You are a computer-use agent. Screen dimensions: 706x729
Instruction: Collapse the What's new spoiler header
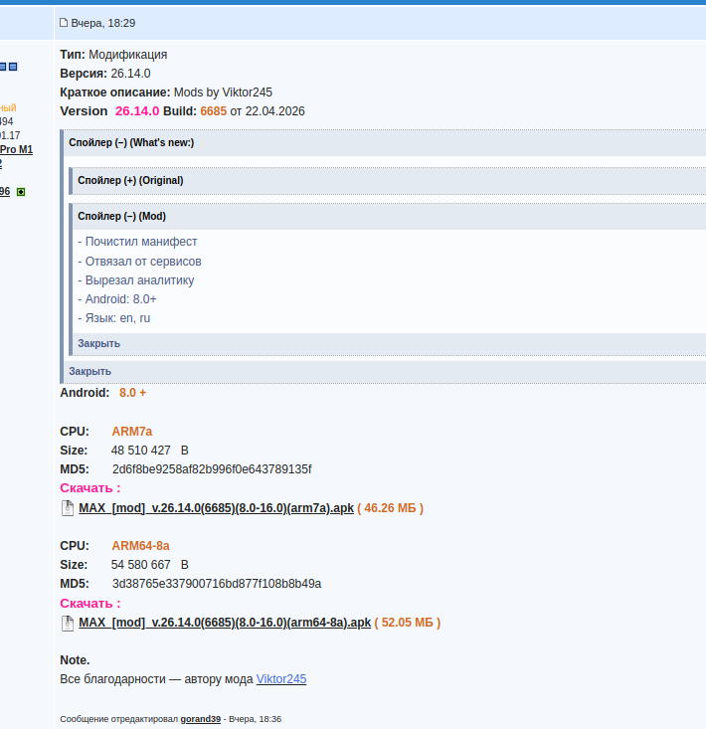pos(131,143)
